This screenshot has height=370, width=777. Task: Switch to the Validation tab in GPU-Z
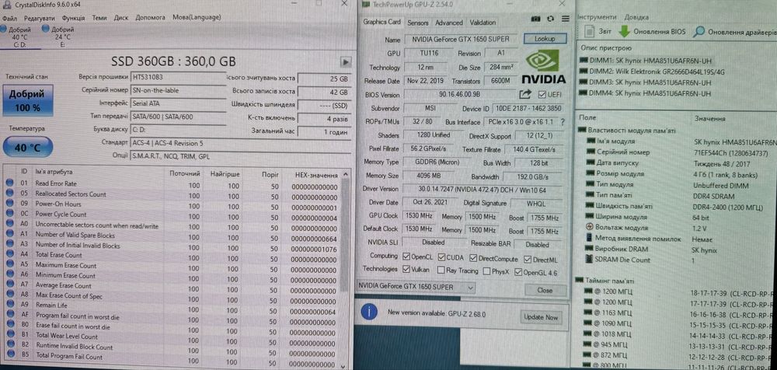[x=483, y=23]
